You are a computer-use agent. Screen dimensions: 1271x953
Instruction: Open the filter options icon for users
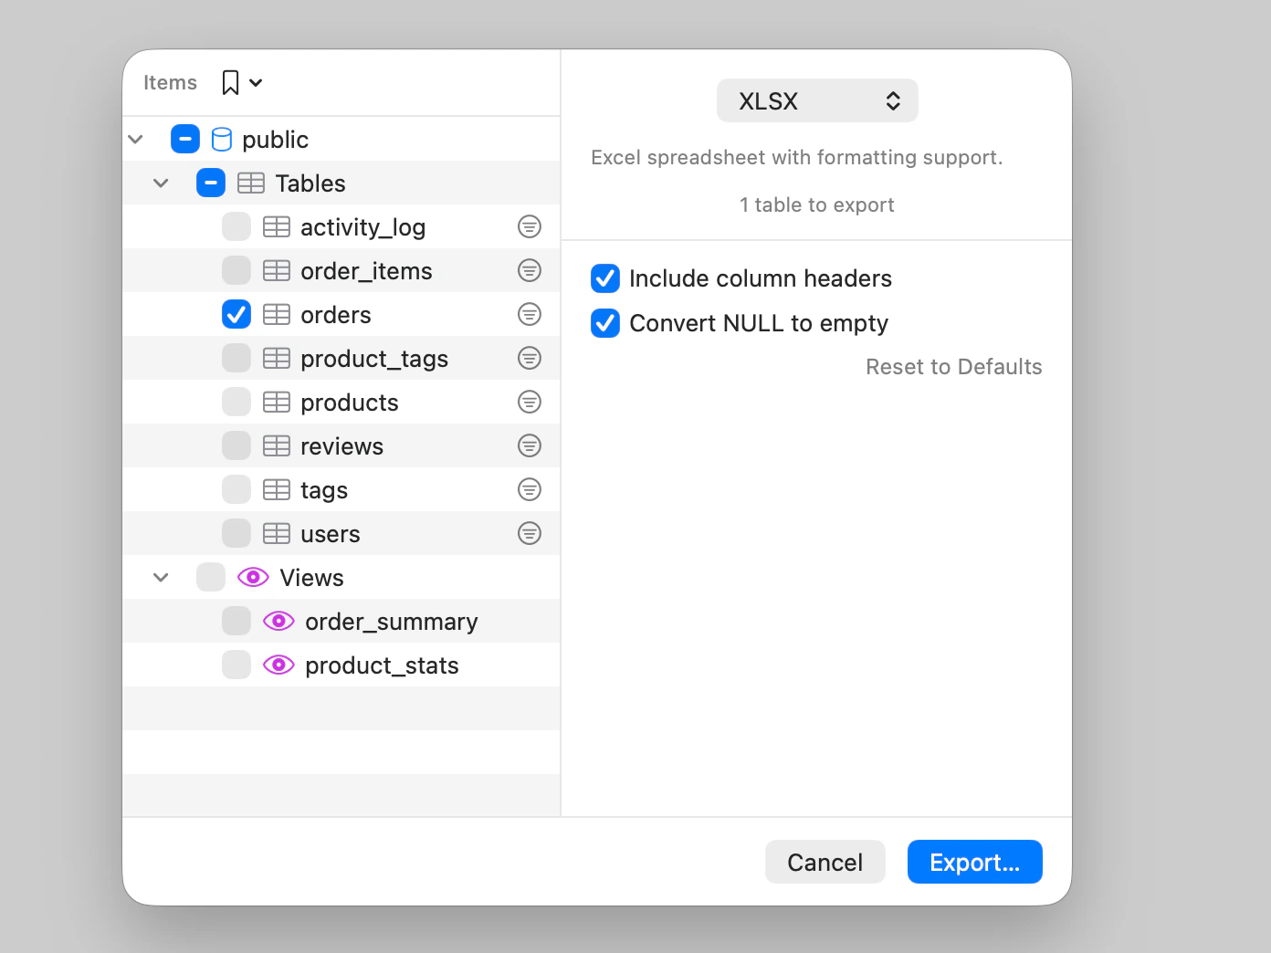click(530, 533)
